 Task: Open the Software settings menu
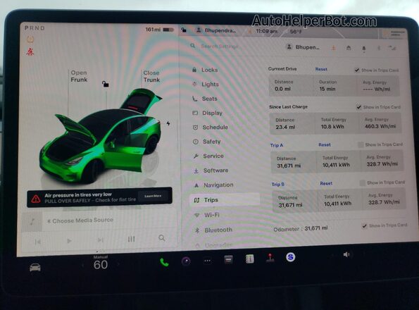(x=211, y=170)
